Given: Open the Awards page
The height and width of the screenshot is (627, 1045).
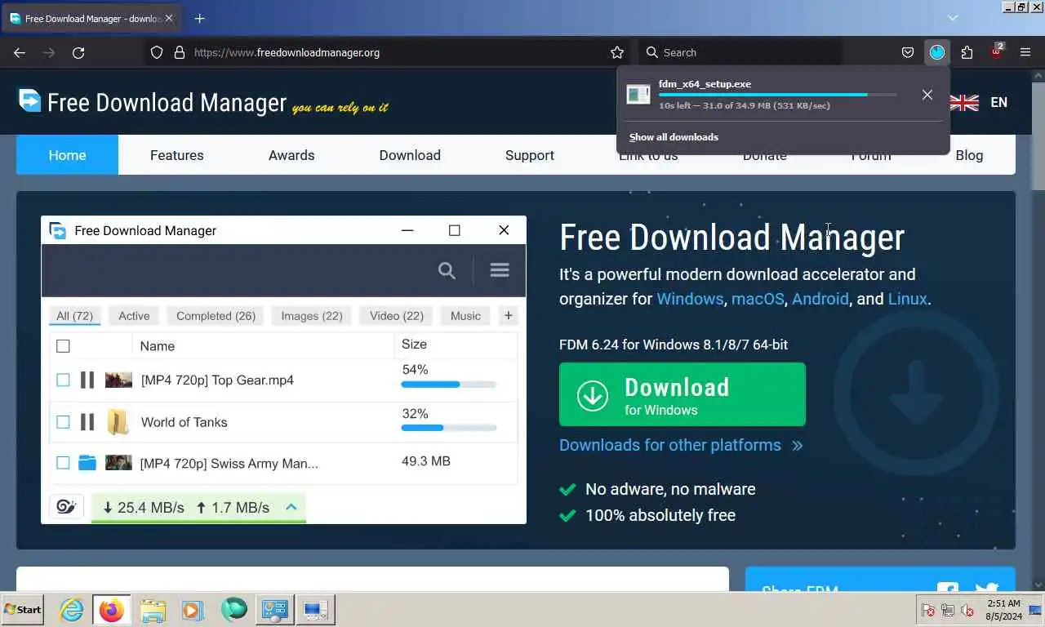Looking at the screenshot, I should (x=291, y=155).
